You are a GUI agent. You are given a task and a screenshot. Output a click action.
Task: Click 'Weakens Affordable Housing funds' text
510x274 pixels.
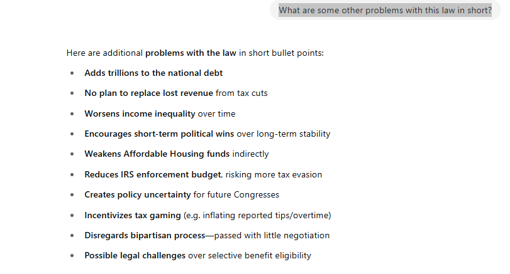[x=157, y=154]
